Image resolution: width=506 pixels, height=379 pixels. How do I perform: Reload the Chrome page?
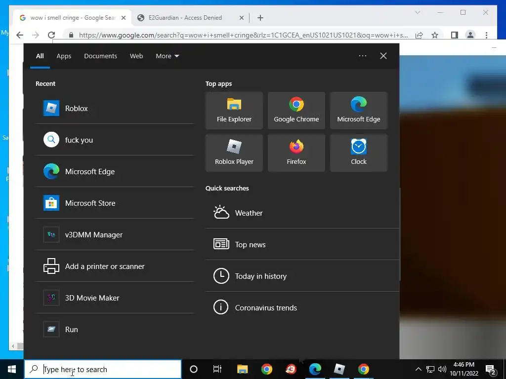point(51,35)
